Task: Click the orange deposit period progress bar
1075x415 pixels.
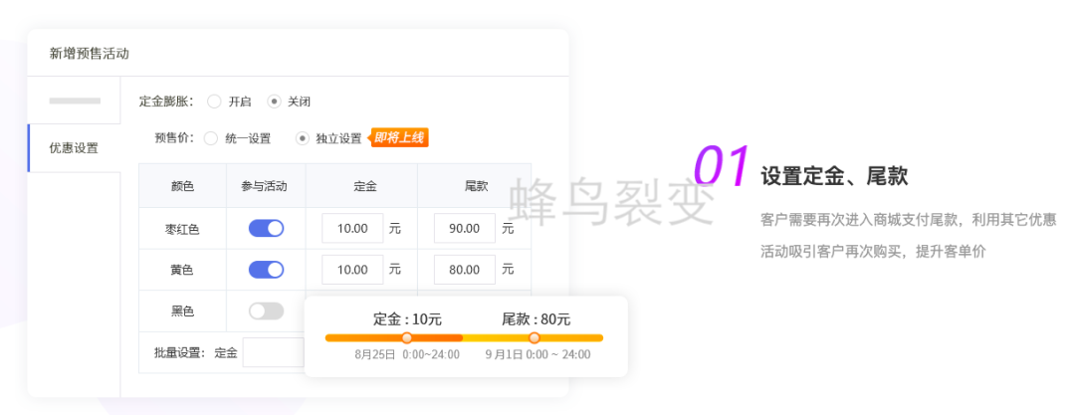Action: click(x=364, y=338)
